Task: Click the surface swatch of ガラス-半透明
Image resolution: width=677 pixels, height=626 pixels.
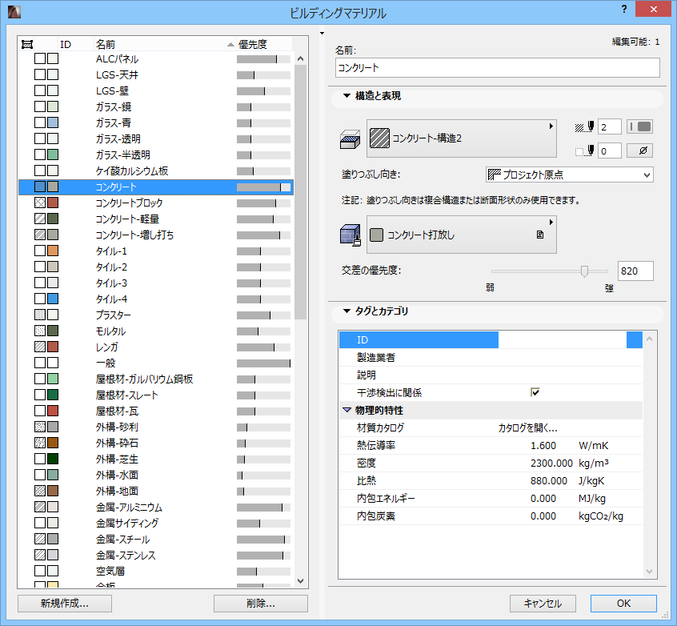Action: click(53, 154)
